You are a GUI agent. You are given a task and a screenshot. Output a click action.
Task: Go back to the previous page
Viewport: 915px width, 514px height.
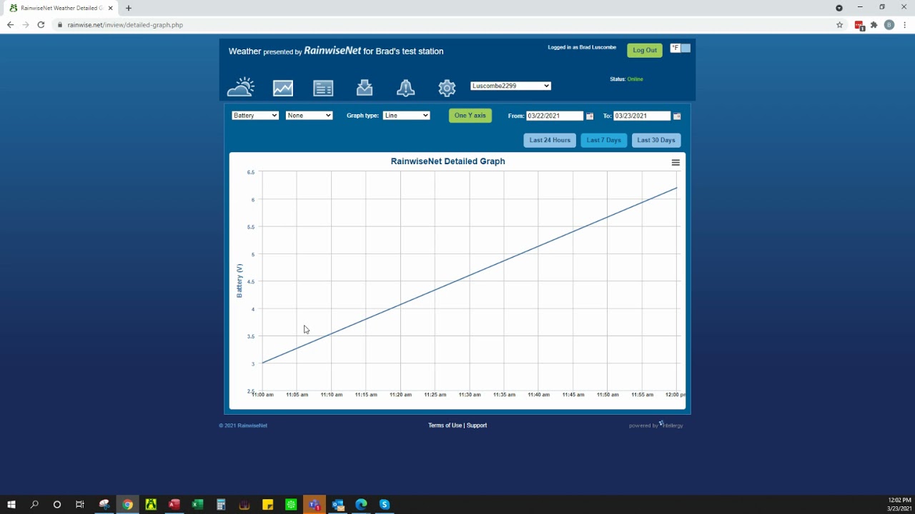pyautogui.click(x=10, y=25)
